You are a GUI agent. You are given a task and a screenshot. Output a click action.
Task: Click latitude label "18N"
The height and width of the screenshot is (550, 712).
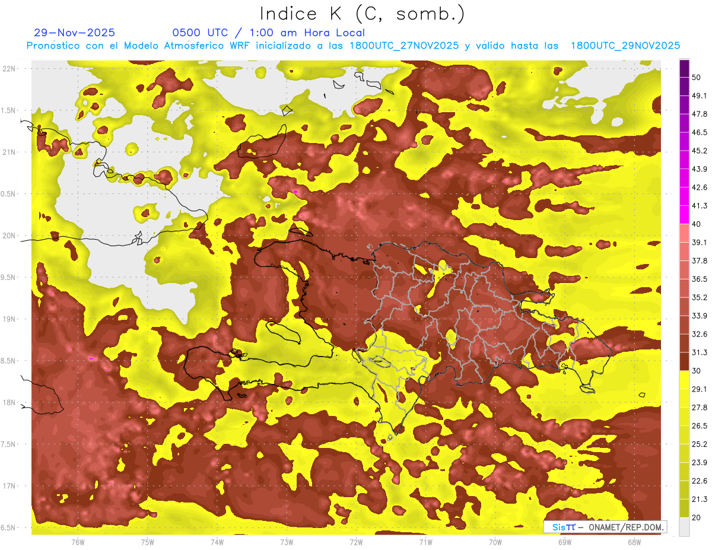(x=9, y=403)
